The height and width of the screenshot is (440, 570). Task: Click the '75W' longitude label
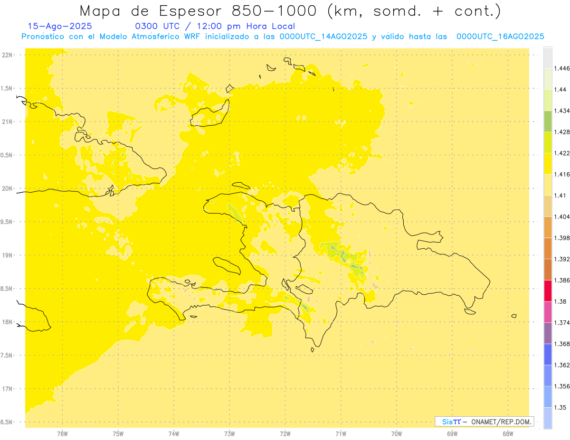tap(118, 433)
